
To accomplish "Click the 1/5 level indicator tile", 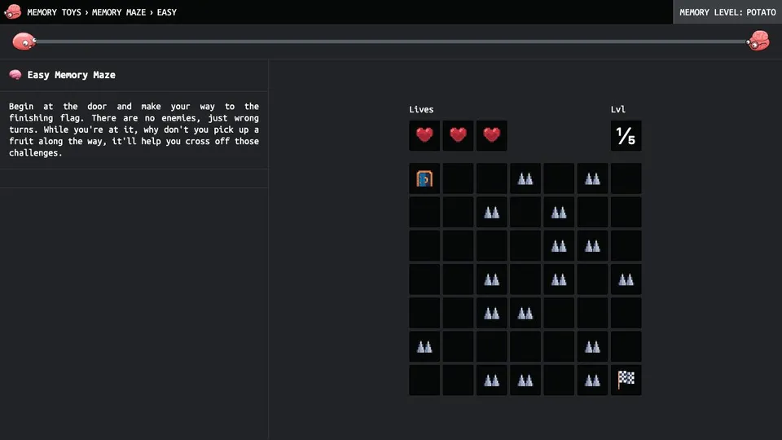I will pyautogui.click(x=626, y=135).
